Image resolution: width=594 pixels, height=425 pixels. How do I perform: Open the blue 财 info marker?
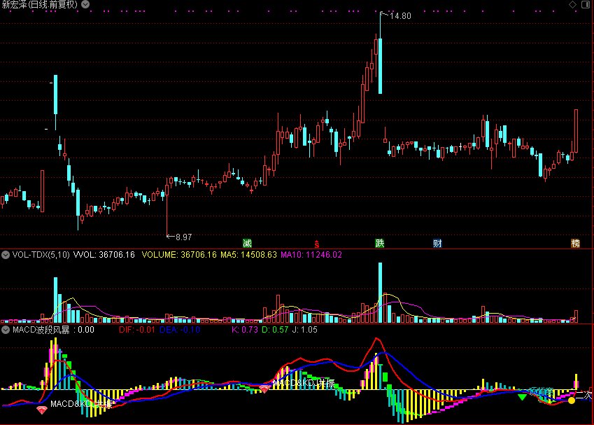click(437, 243)
